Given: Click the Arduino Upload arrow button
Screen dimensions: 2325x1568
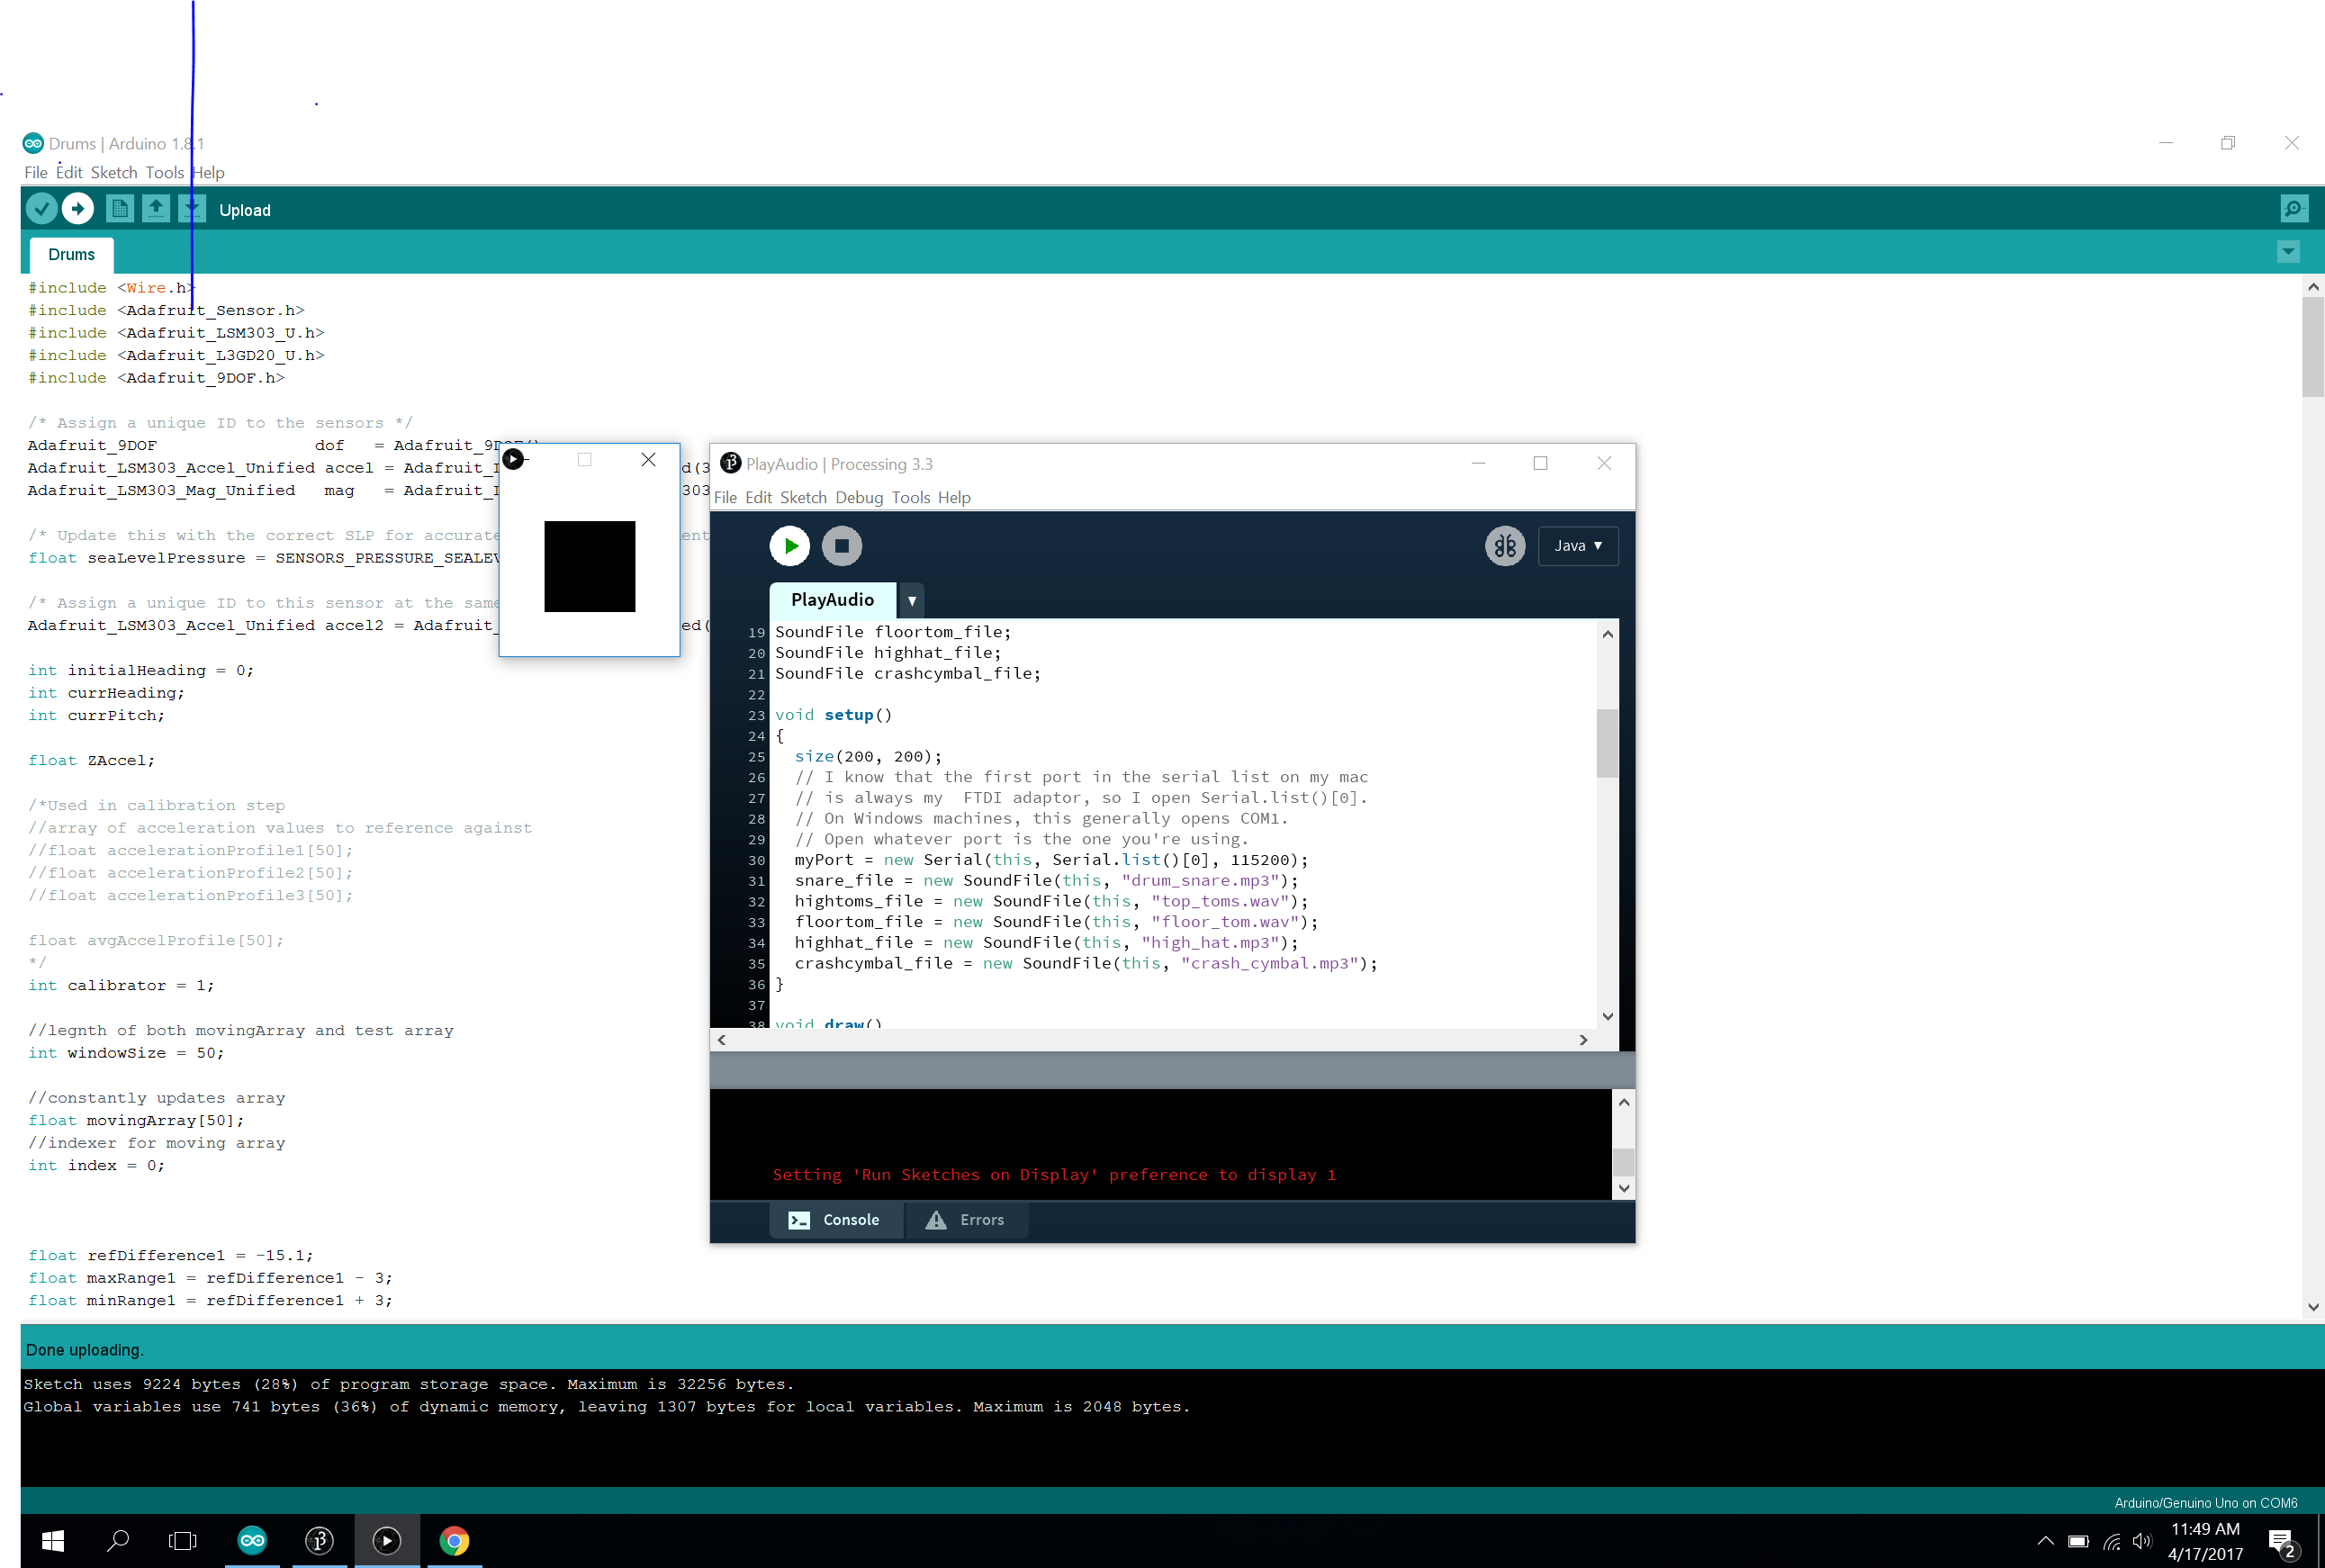Looking at the screenshot, I should pos(78,209).
